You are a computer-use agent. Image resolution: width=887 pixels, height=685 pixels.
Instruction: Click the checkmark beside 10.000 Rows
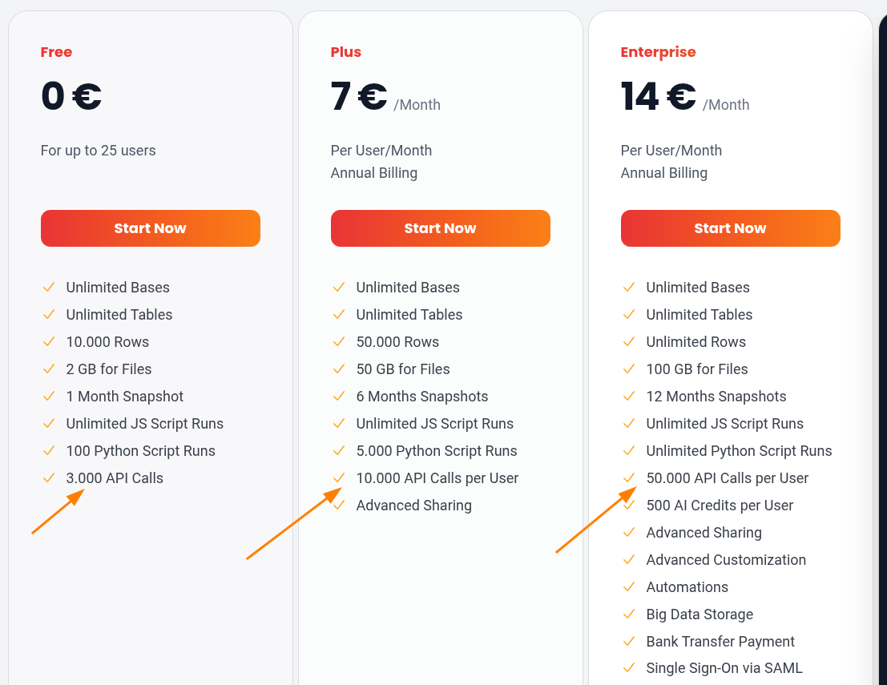pos(49,342)
